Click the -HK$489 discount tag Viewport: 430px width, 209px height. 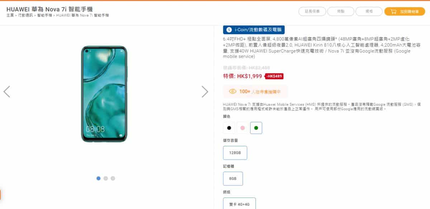click(274, 76)
